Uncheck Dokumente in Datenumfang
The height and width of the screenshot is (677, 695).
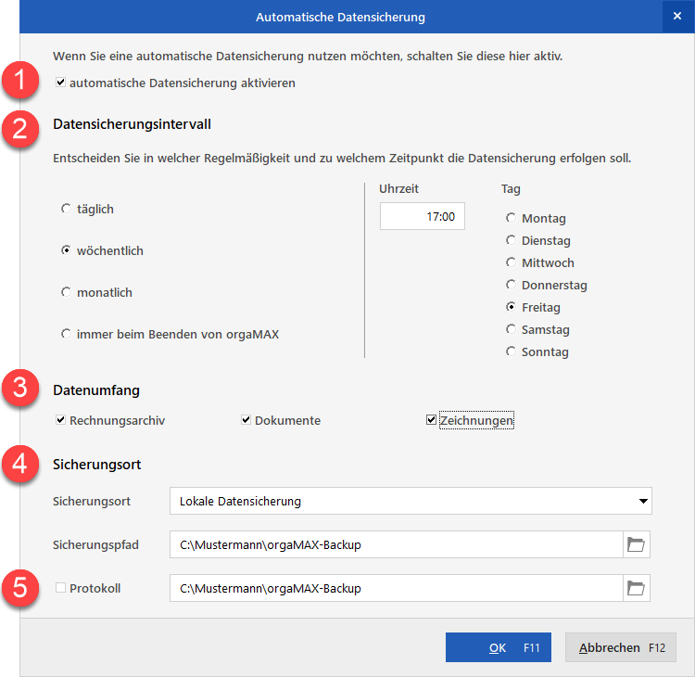click(246, 420)
